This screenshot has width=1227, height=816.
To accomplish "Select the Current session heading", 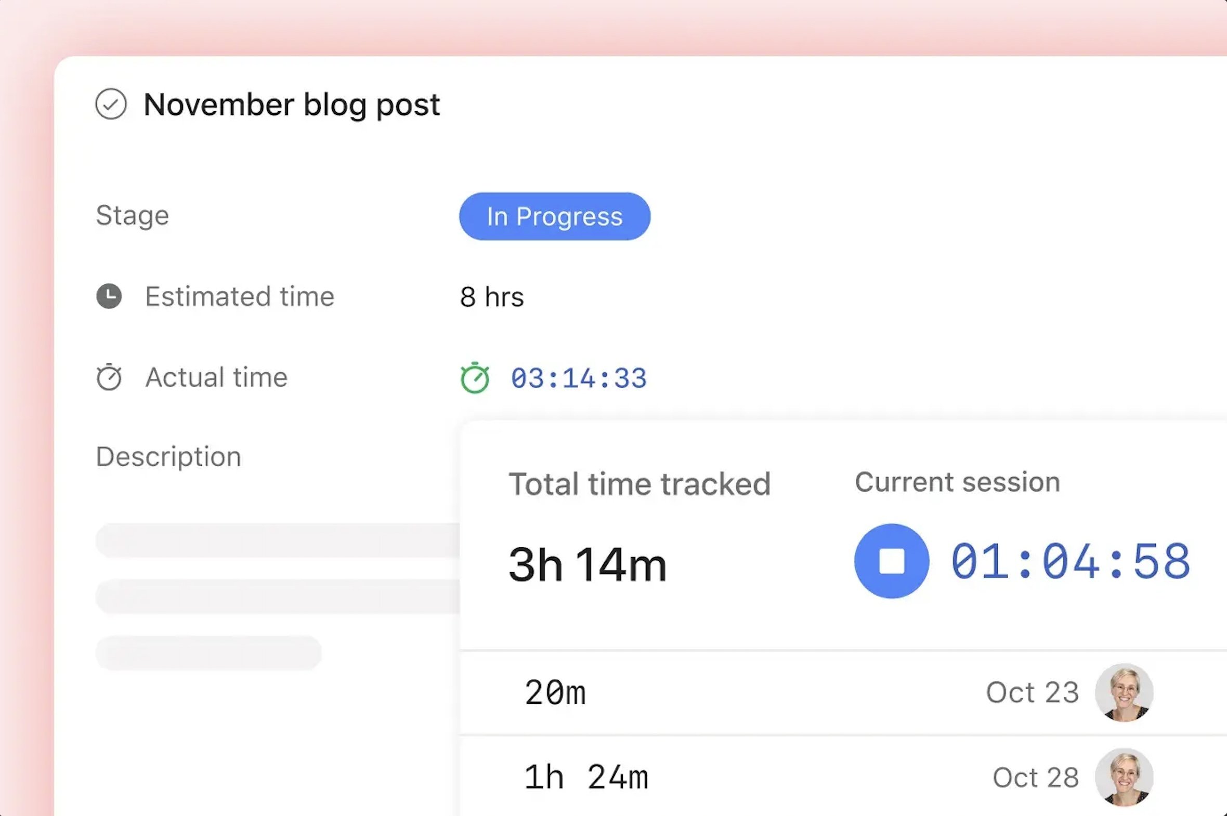I will [957, 482].
